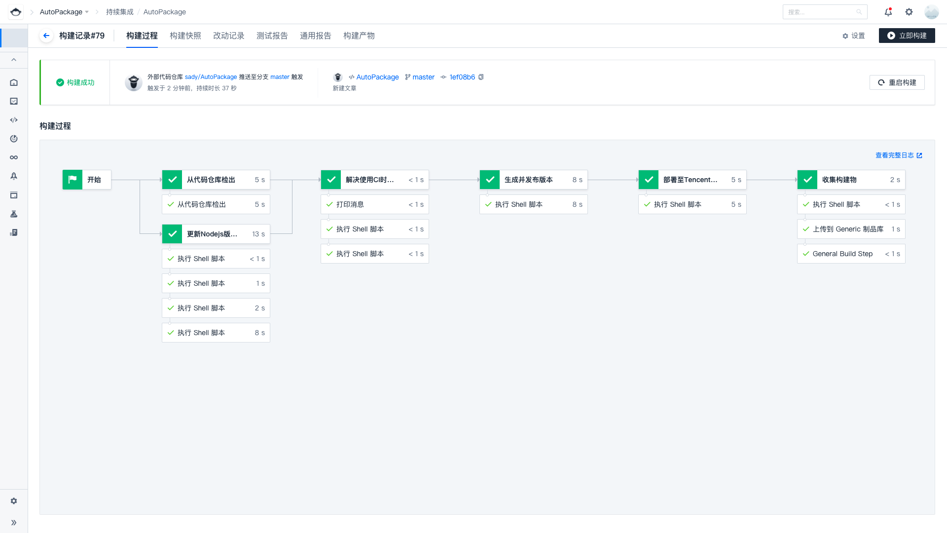The image size is (947, 533).
Task: Select the rocket deployment icon in sidebar
Action: tap(14, 176)
